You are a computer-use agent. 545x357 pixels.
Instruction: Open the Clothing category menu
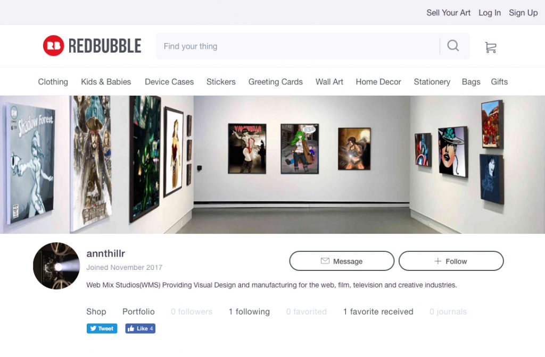(x=53, y=82)
